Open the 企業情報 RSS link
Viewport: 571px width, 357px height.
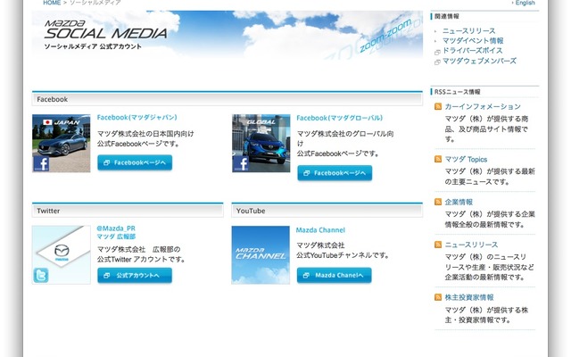pos(459,202)
